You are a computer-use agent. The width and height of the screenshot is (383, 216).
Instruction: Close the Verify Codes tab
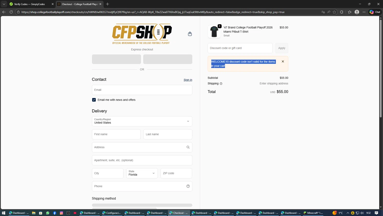(53, 4)
